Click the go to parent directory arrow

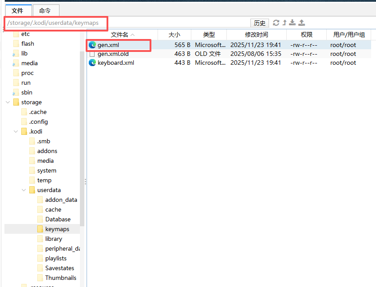[285, 23]
